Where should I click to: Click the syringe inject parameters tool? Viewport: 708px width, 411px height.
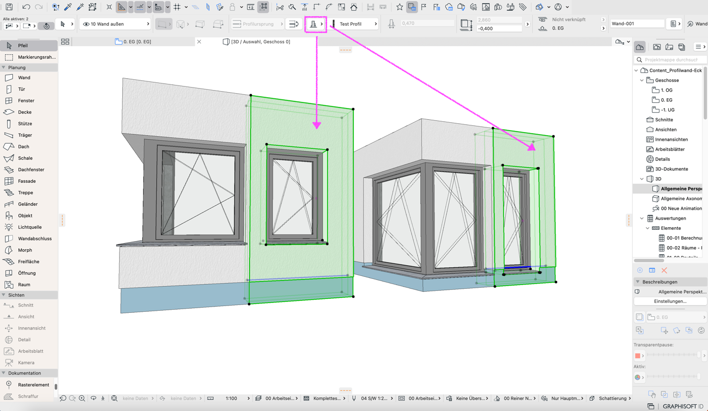pyautogui.click(x=80, y=7)
